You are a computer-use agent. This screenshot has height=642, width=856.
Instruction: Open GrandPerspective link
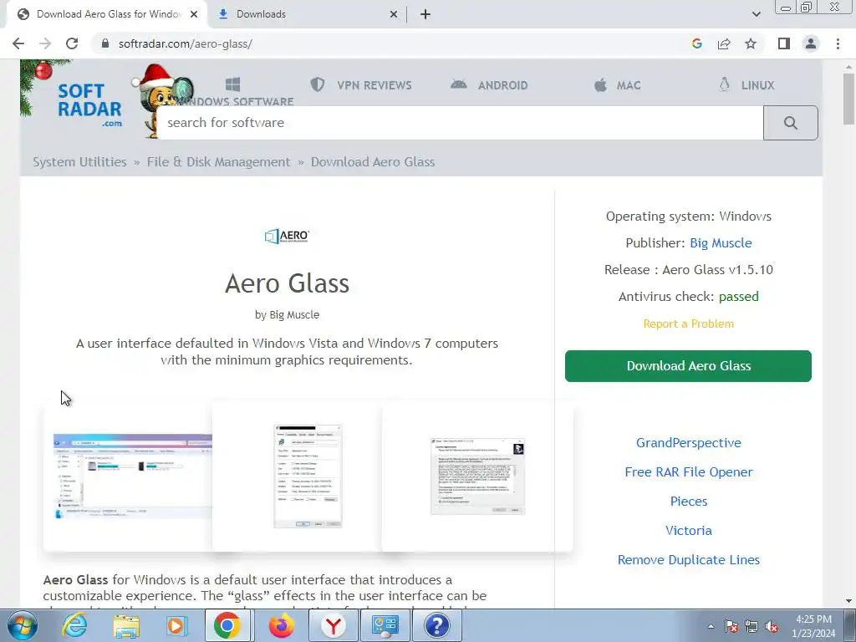click(689, 443)
